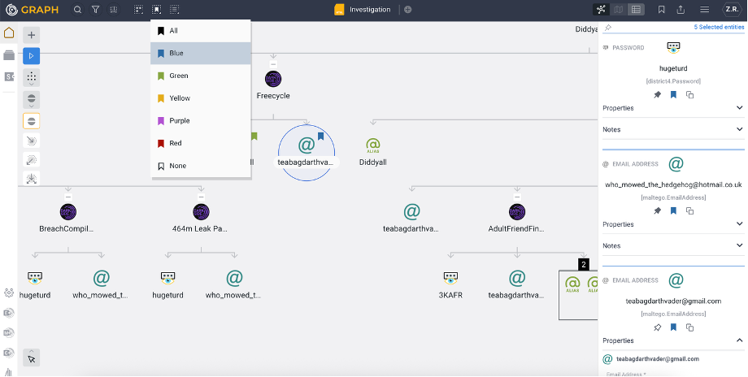Select the Freecycle breach node

tap(273, 79)
